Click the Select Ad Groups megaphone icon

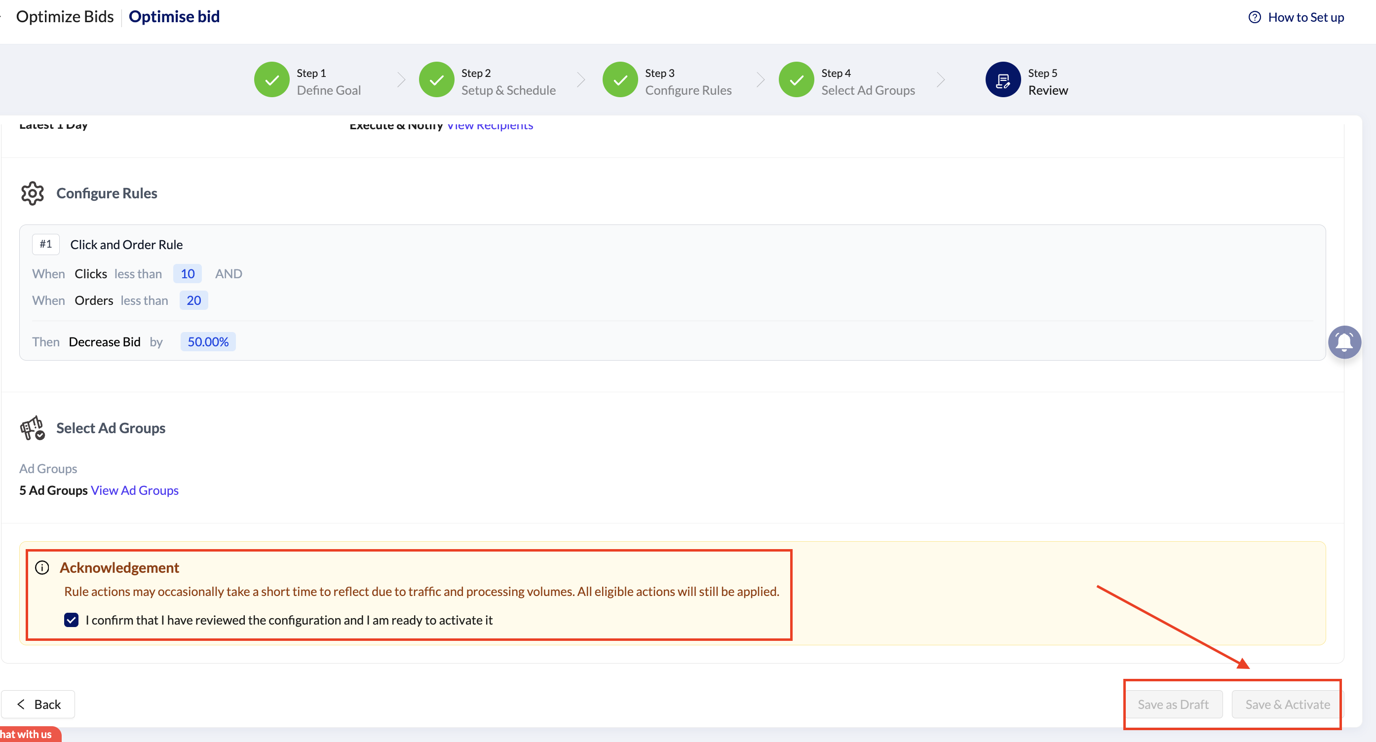pyautogui.click(x=33, y=428)
